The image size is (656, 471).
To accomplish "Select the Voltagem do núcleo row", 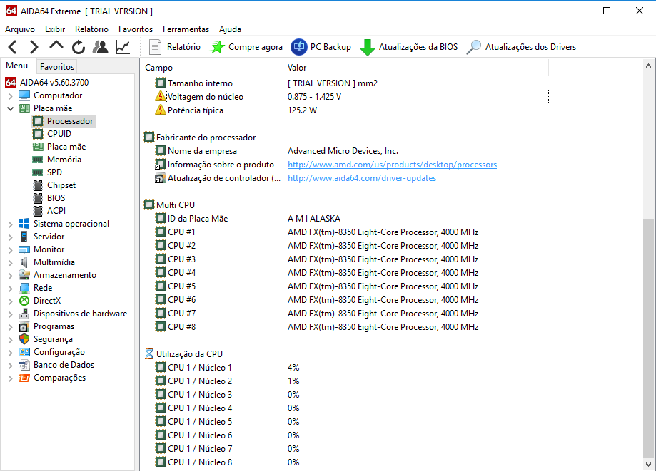I will pyautogui.click(x=351, y=96).
